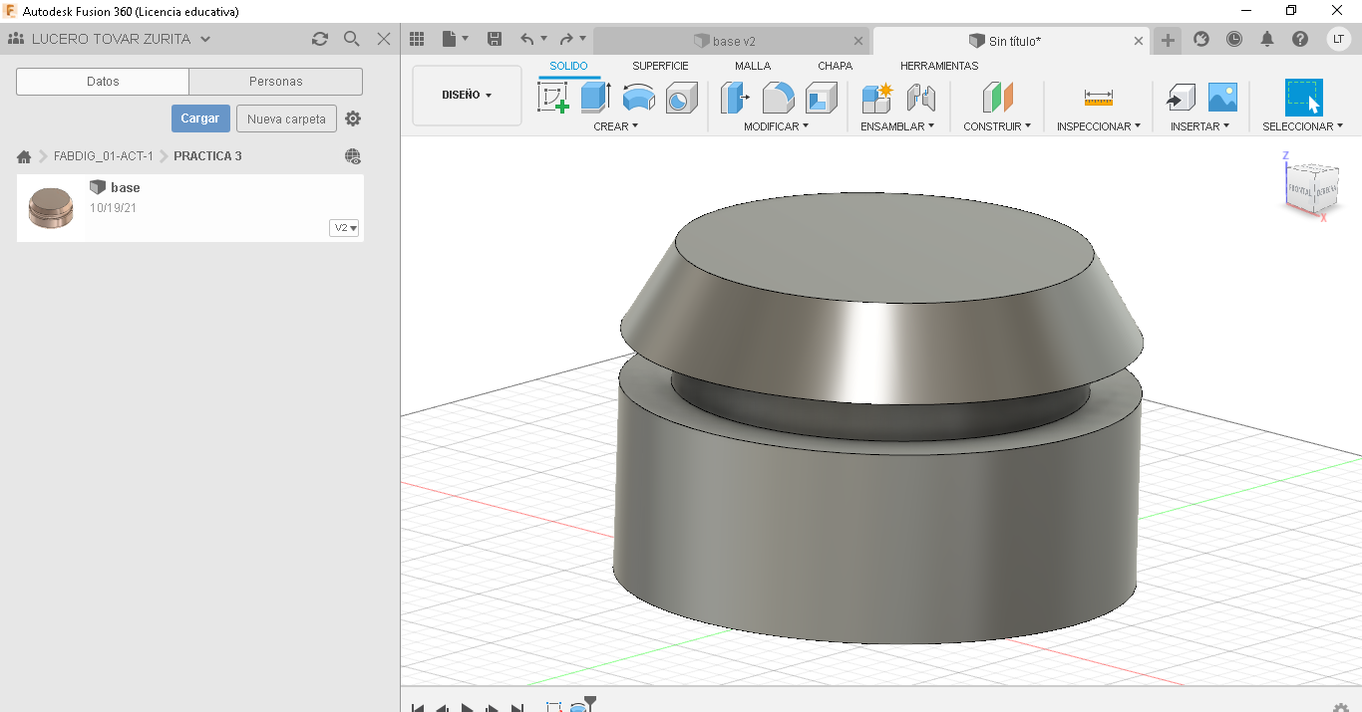
Task: Search in the data panel
Action: click(351, 39)
